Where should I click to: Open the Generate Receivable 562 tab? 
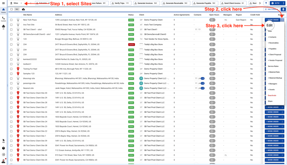[x=176, y=3]
